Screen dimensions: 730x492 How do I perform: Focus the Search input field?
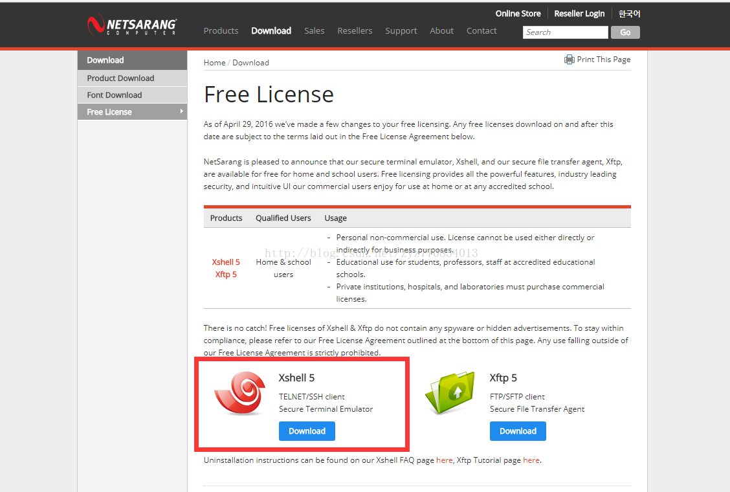pyautogui.click(x=565, y=32)
